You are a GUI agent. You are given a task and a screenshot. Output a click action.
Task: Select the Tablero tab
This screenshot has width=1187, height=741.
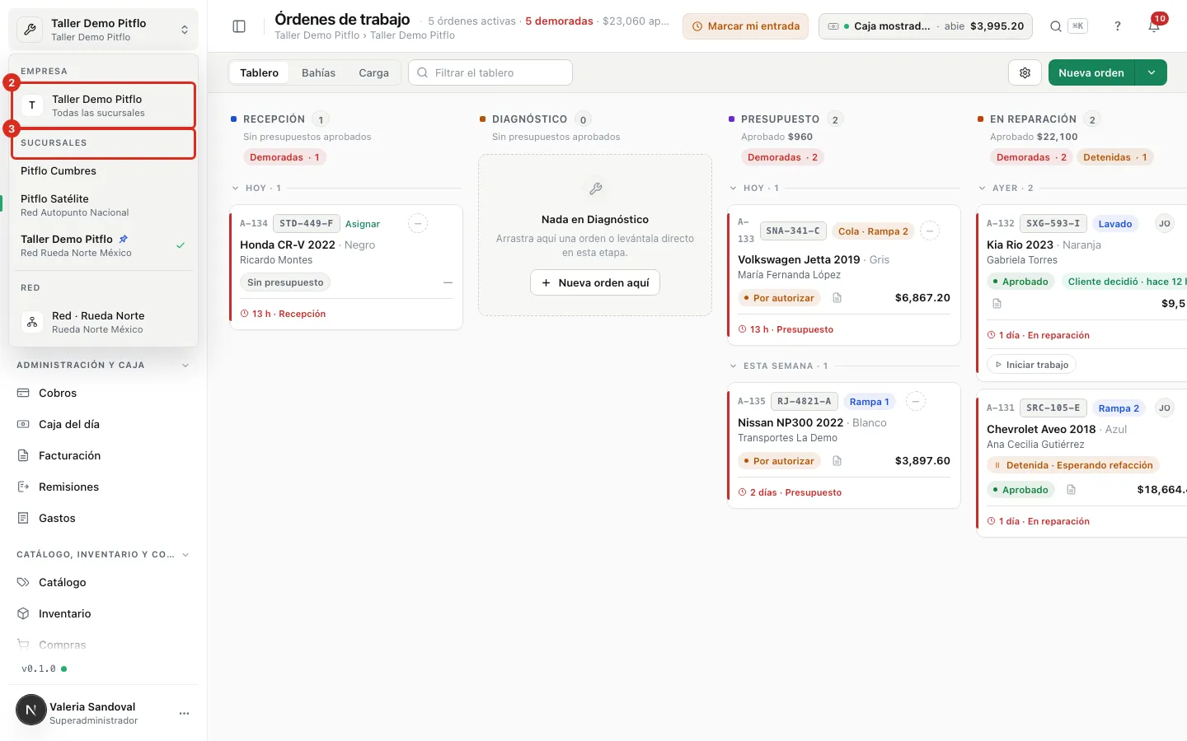tap(259, 72)
